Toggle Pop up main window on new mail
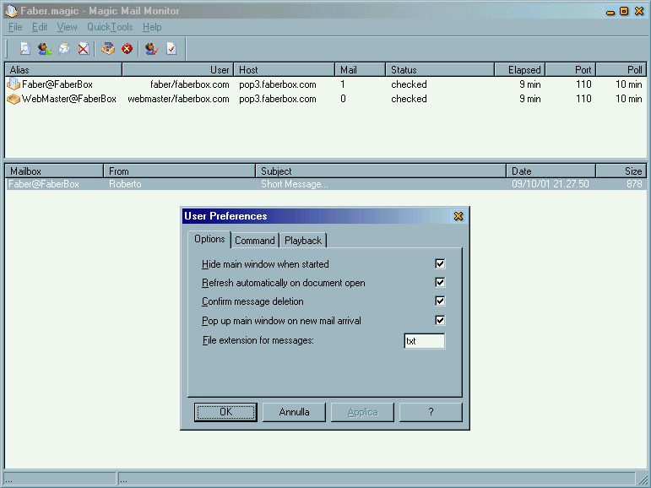This screenshot has height=488, width=651. click(440, 321)
